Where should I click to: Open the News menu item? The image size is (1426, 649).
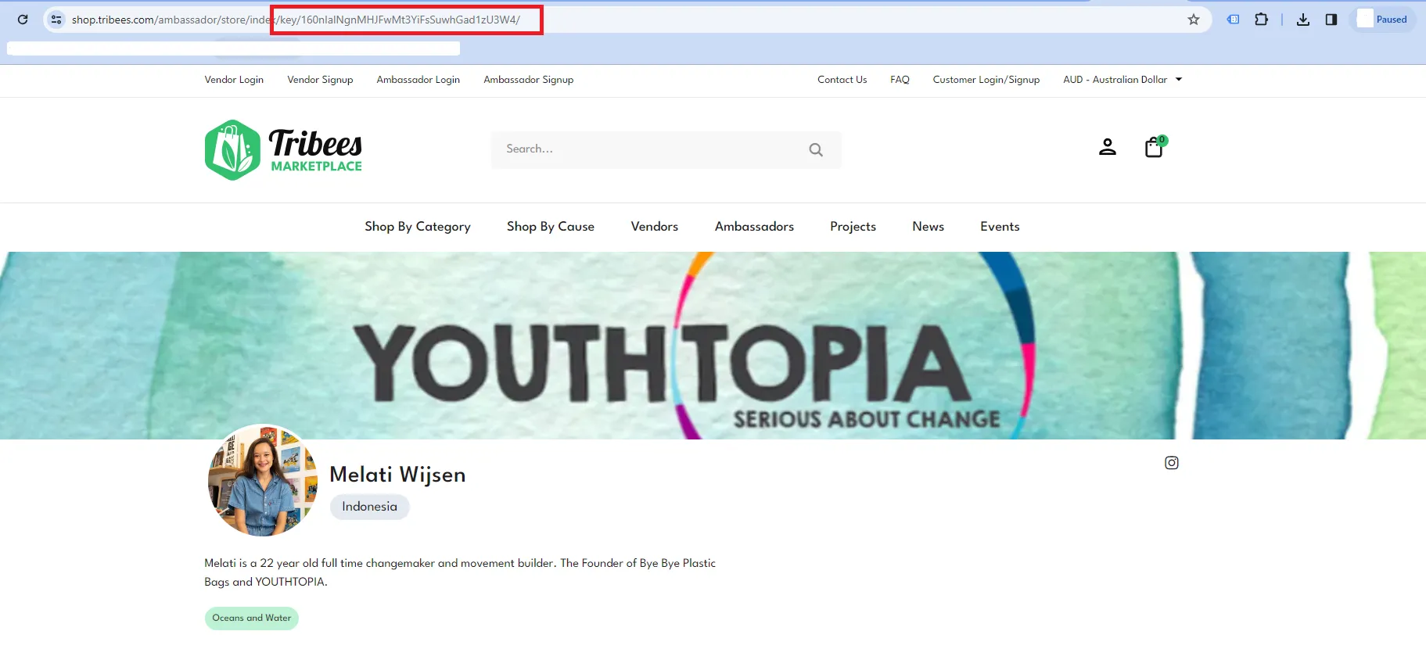click(x=929, y=227)
